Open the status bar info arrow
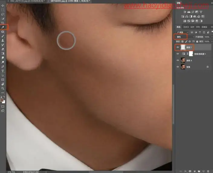The height and width of the screenshot is (173, 213). [x=46, y=172]
